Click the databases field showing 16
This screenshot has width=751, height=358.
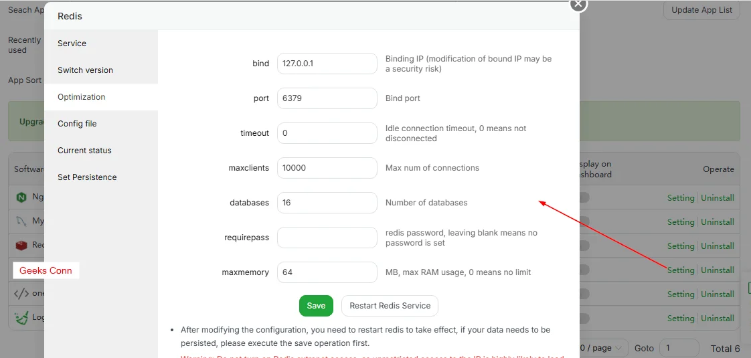[327, 203]
